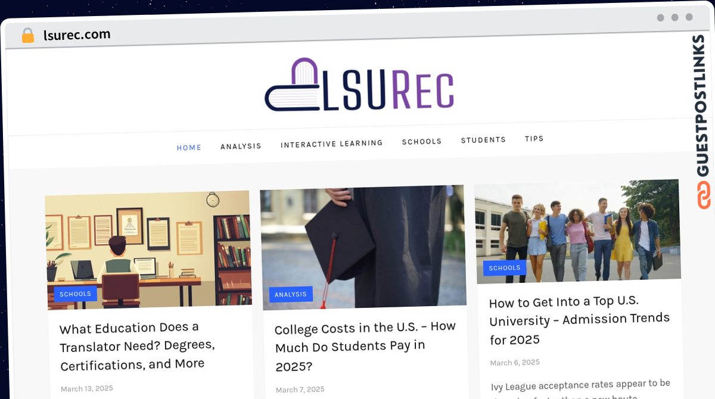Open the Students navigation item
The width and height of the screenshot is (715, 399).
pos(483,140)
